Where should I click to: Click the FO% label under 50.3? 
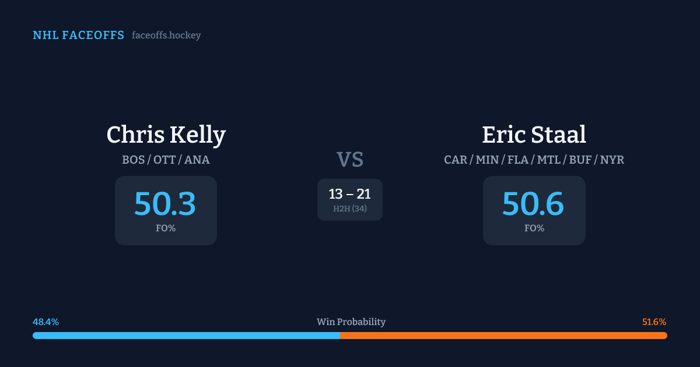tap(166, 228)
